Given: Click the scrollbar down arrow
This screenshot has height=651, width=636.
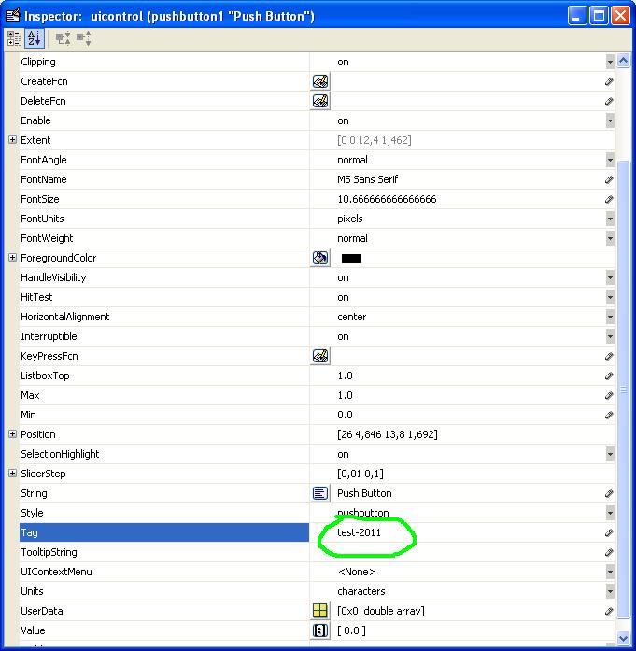Looking at the screenshot, I should [624, 637].
